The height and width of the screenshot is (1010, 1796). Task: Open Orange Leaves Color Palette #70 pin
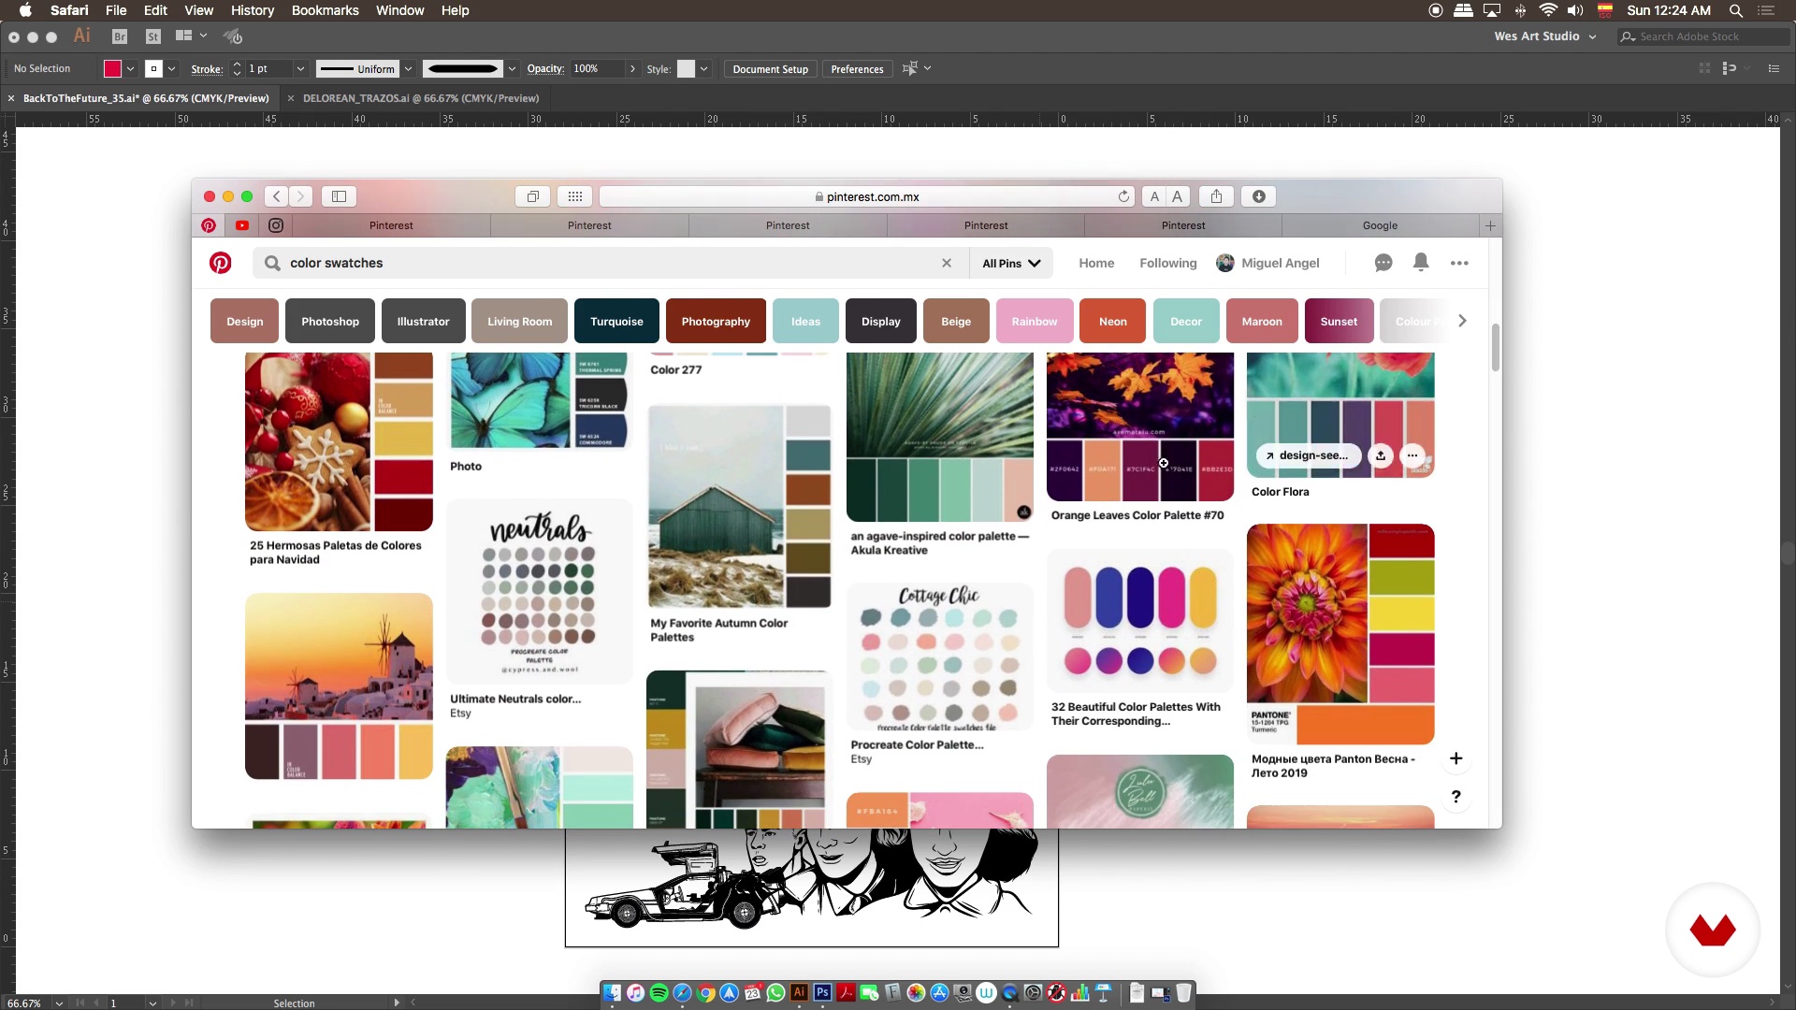(1140, 427)
